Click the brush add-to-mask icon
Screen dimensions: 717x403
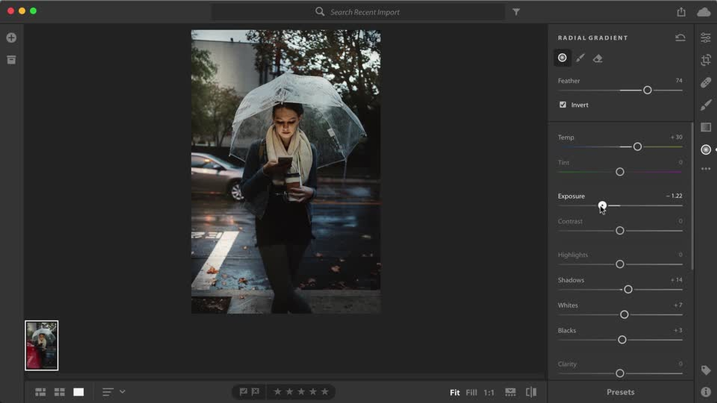[x=580, y=58]
